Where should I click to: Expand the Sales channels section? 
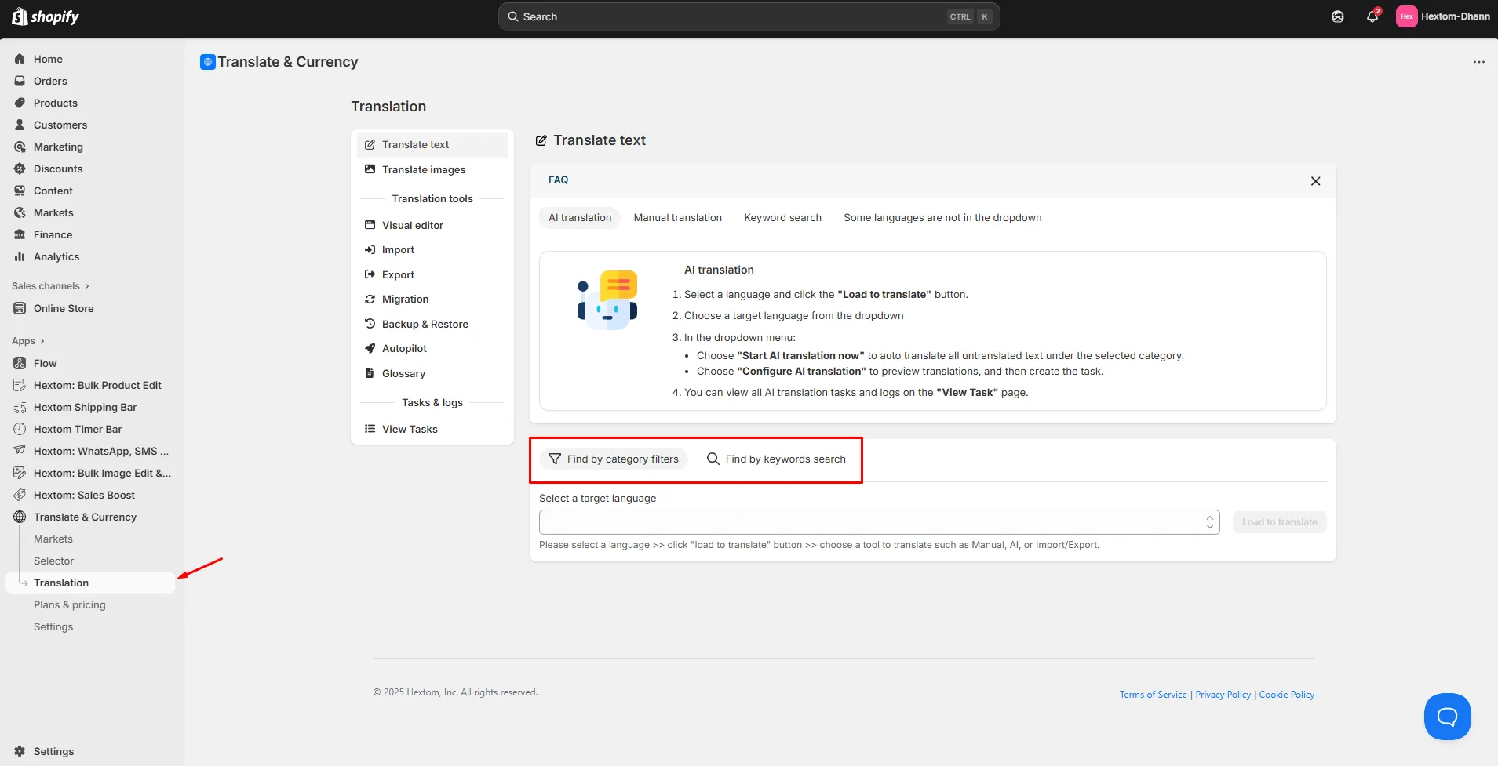pos(50,286)
